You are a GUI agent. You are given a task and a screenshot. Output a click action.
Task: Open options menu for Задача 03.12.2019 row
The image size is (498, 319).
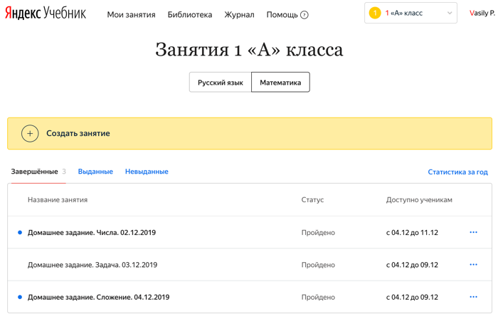click(x=473, y=265)
